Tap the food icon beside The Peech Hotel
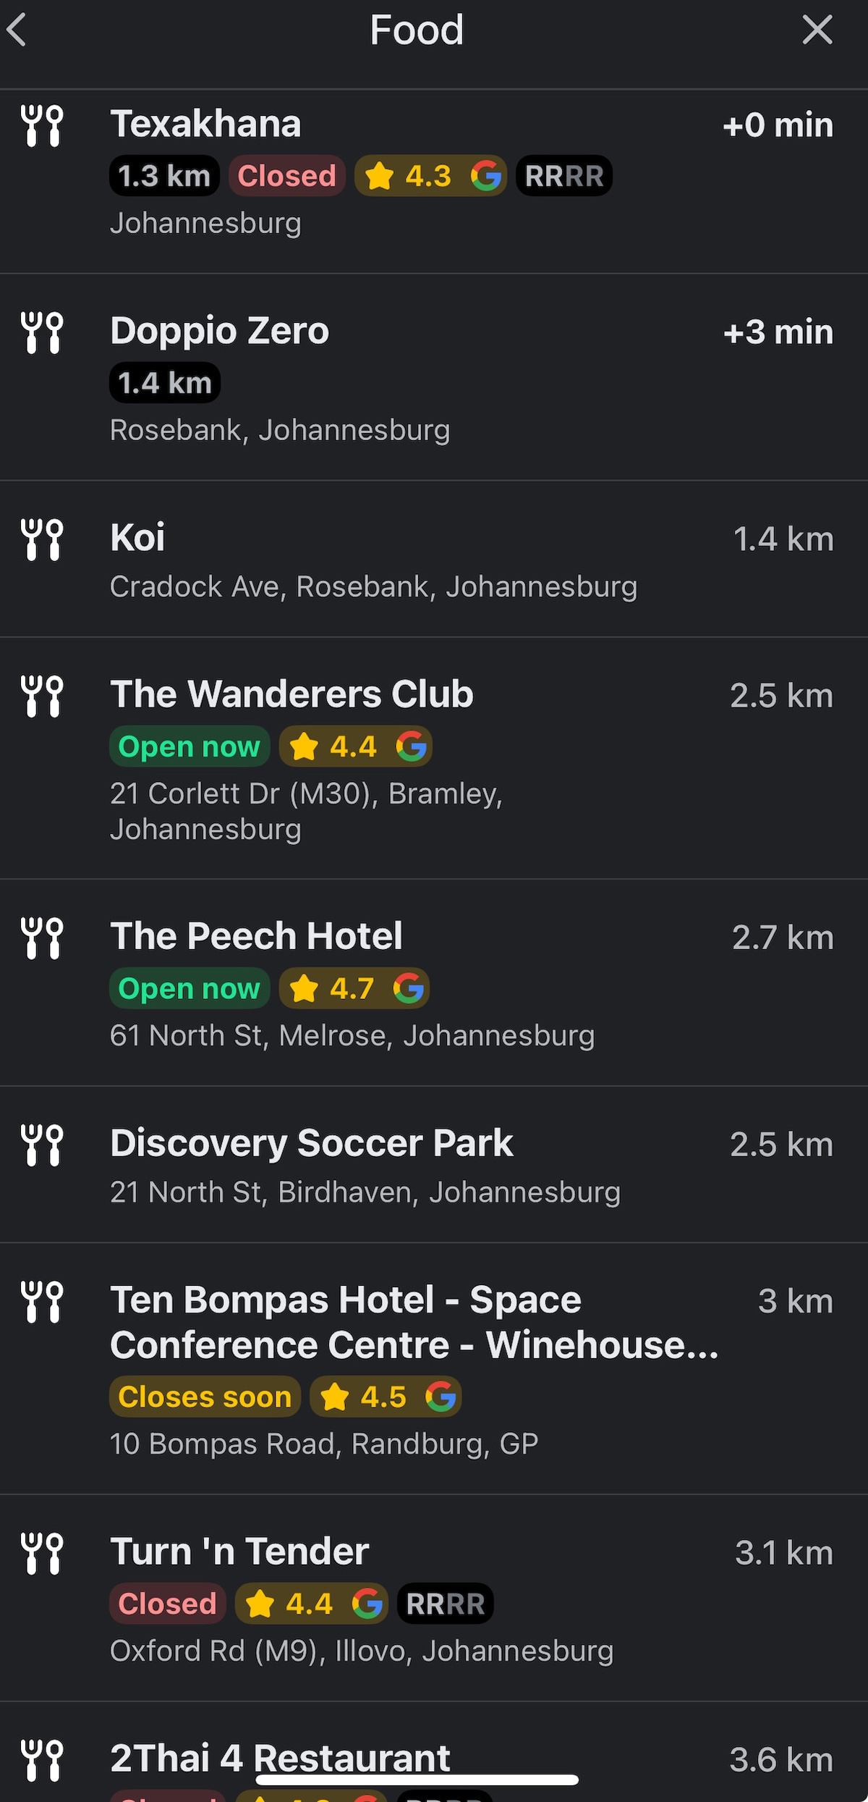 pyautogui.click(x=42, y=938)
